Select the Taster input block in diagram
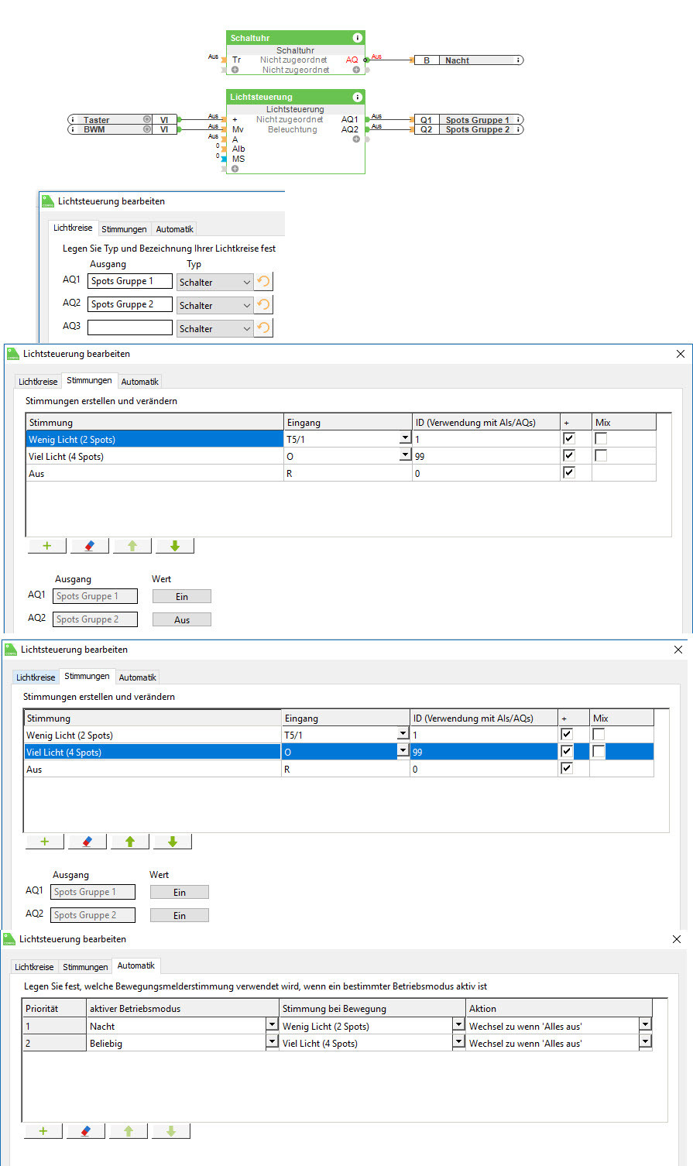This screenshot has height=1166, width=693. [108, 120]
